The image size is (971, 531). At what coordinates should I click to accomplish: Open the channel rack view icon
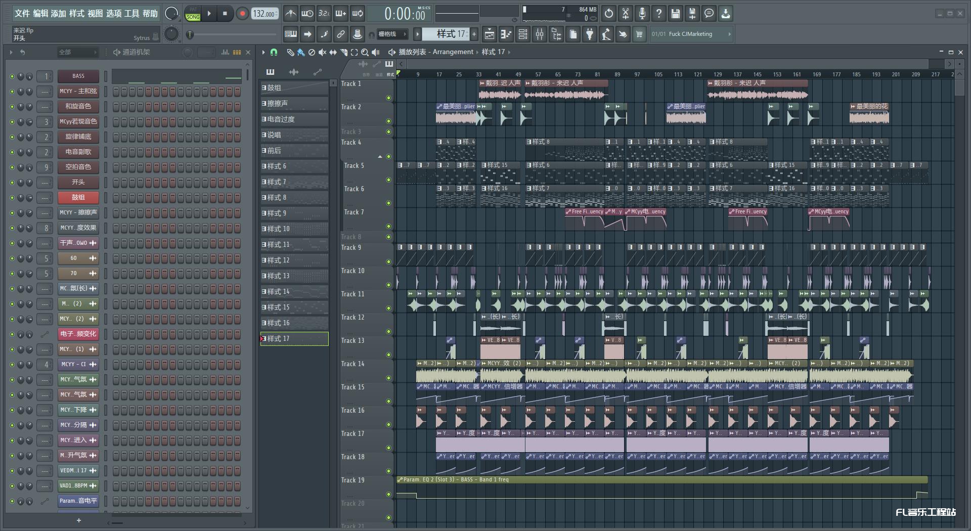(x=523, y=34)
